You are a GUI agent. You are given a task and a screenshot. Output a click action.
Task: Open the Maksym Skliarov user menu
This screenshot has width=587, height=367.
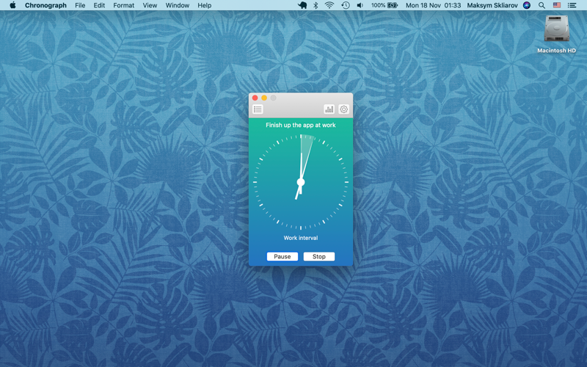tap(492, 5)
